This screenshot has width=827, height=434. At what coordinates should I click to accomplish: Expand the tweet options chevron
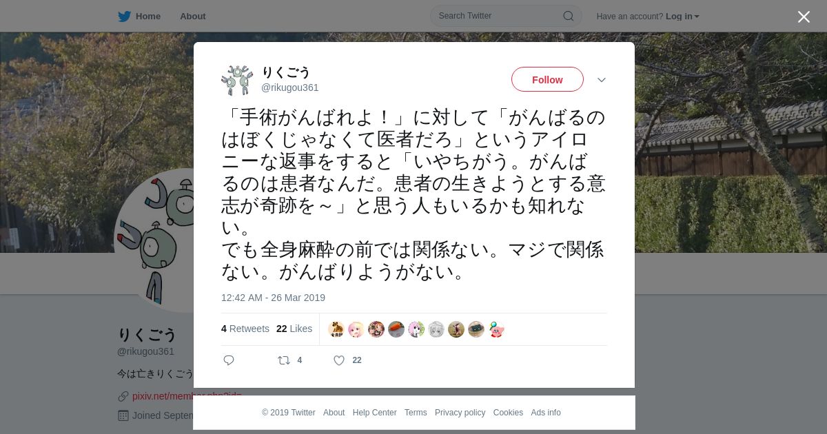(x=601, y=80)
